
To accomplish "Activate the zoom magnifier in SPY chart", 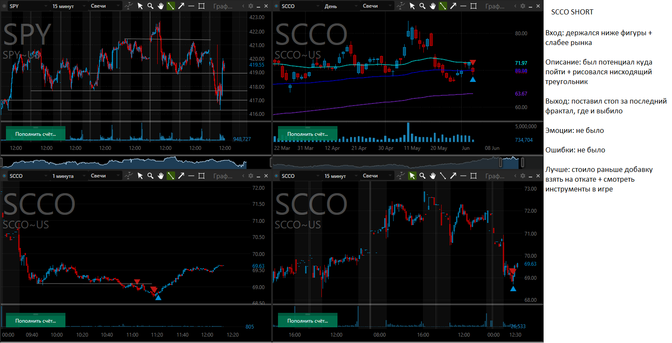I will pyautogui.click(x=150, y=6).
